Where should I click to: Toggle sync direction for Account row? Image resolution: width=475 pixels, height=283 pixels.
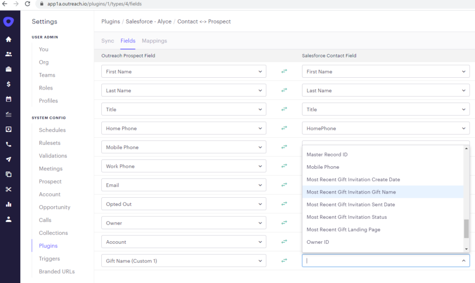click(284, 242)
